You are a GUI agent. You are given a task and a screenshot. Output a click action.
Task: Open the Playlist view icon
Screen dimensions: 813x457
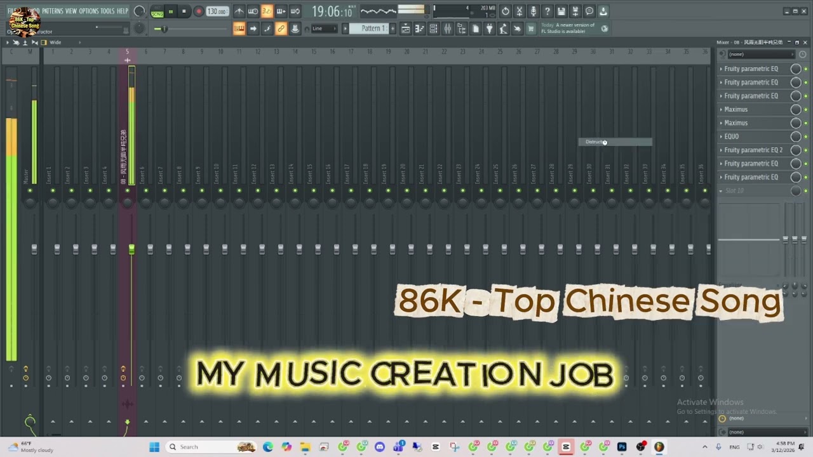[405, 29]
